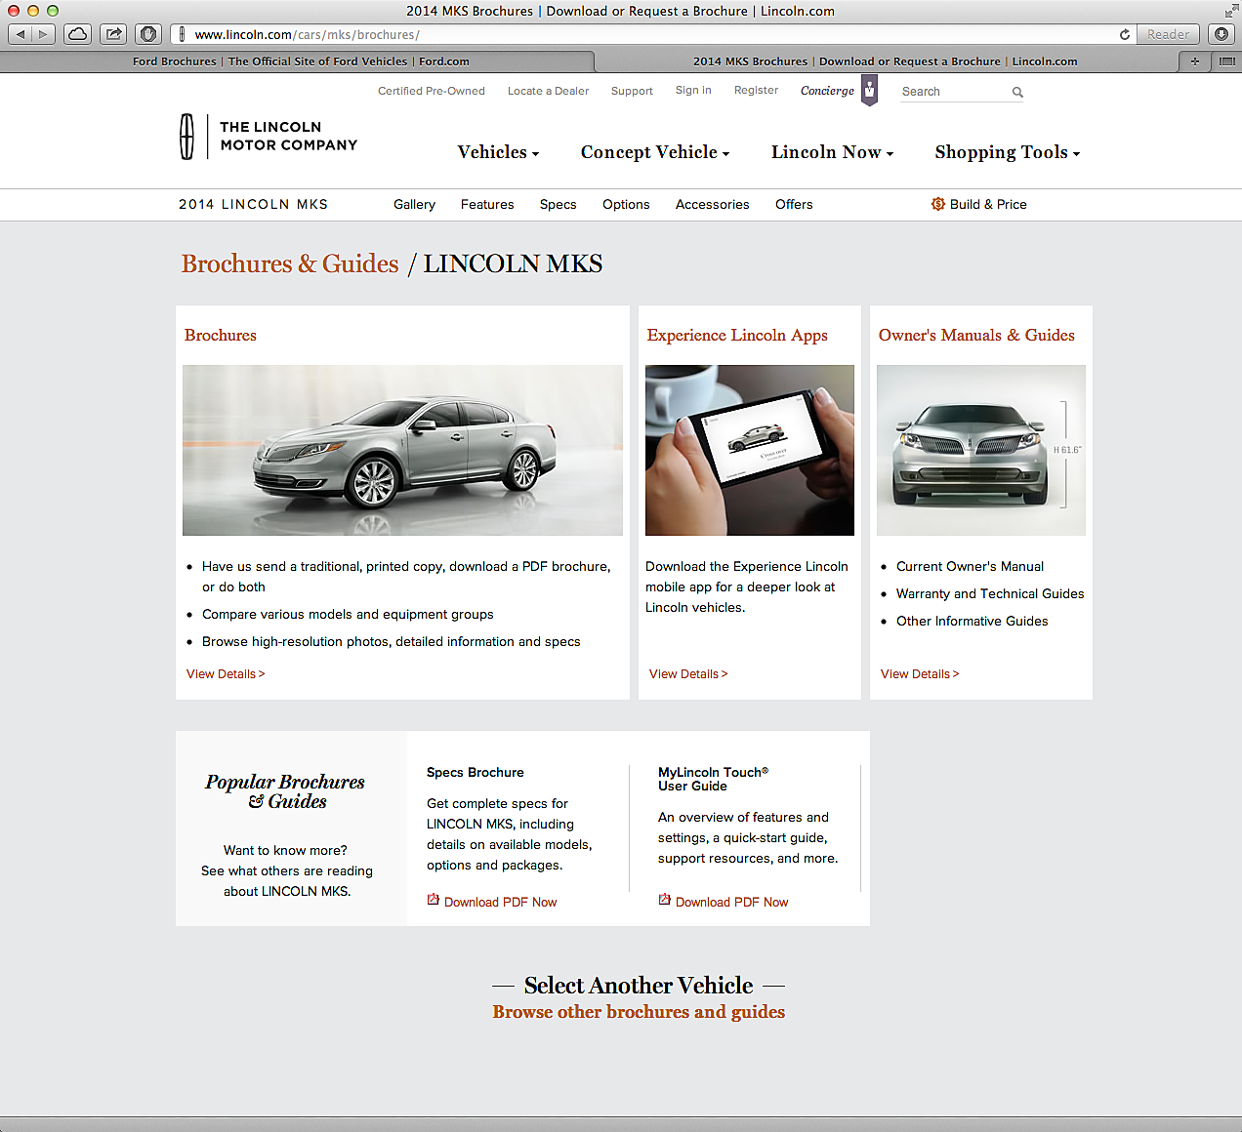The width and height of the screenshot is (1242, 1132).
Task: Click Certified Pre-Owned link
Action: 432,91
